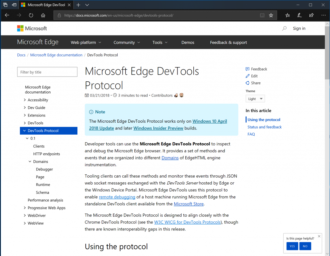
Task: Add page to favorites with star icon
Action: [x=271, y=15]
